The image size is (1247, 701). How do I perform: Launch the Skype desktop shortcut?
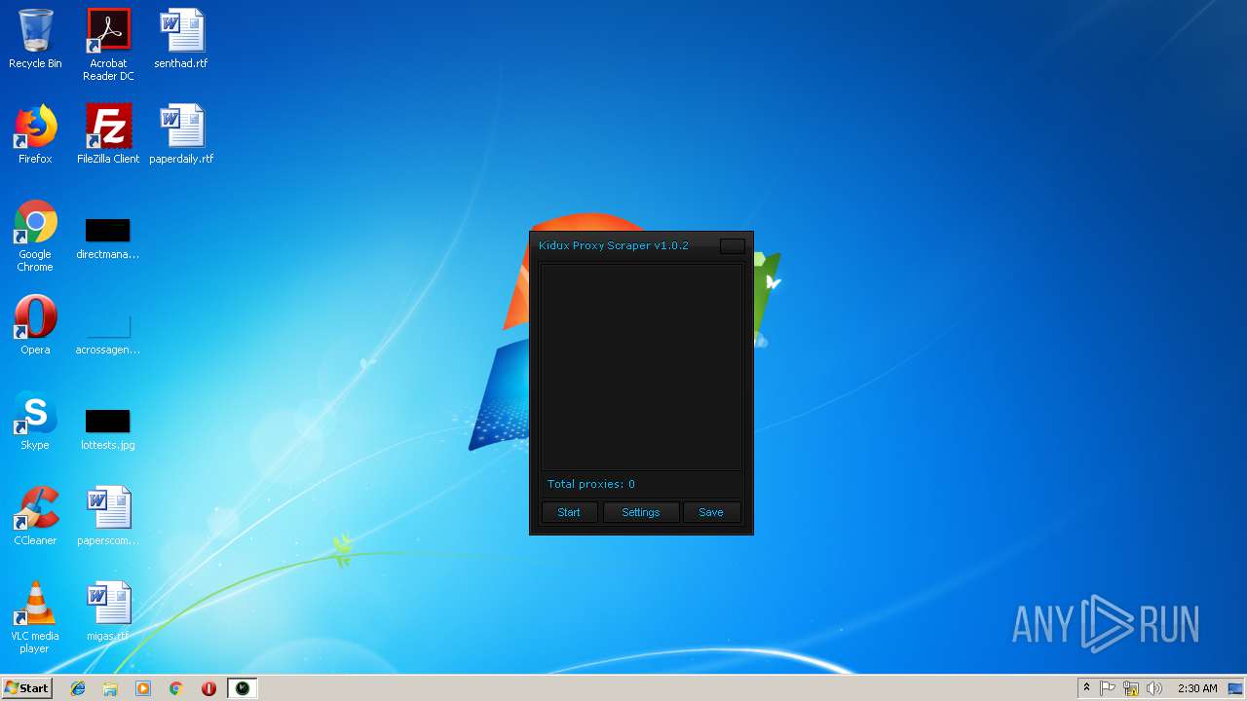[35, 421]
